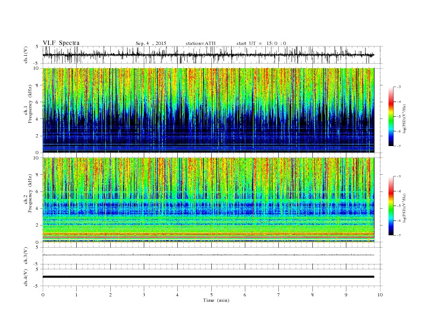Click the upper PSD color scale bar
The width and height of the screenshot is (428, 331).
tap(391, 117)
